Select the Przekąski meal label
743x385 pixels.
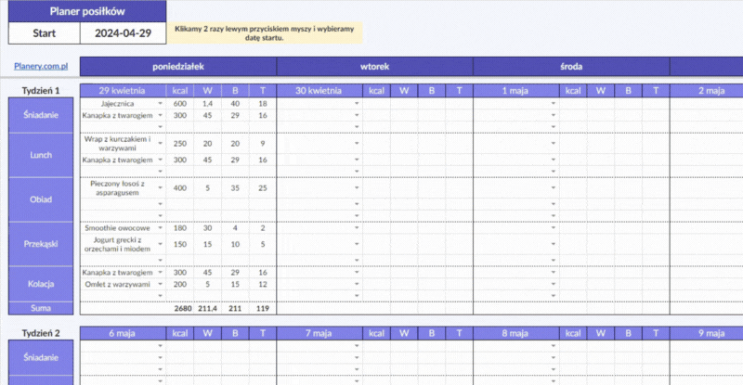(x=41, y=244)
